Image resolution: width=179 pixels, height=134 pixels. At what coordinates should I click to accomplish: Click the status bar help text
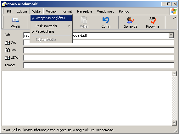point(58,130)
